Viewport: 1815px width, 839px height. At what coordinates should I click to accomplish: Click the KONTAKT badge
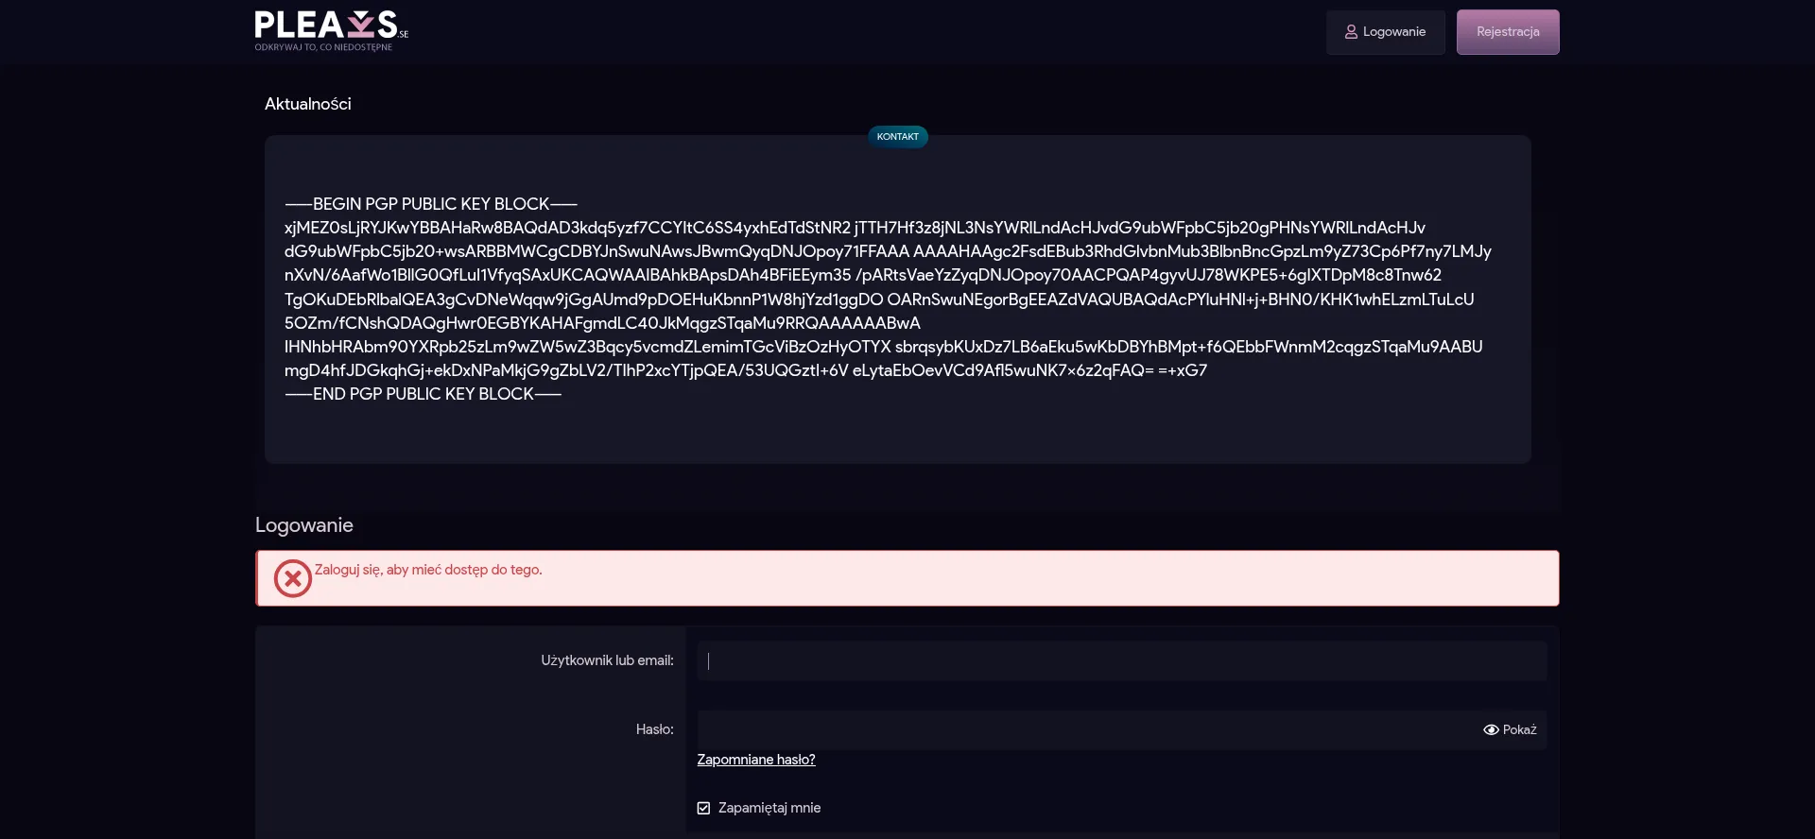[x=897, y=137]
